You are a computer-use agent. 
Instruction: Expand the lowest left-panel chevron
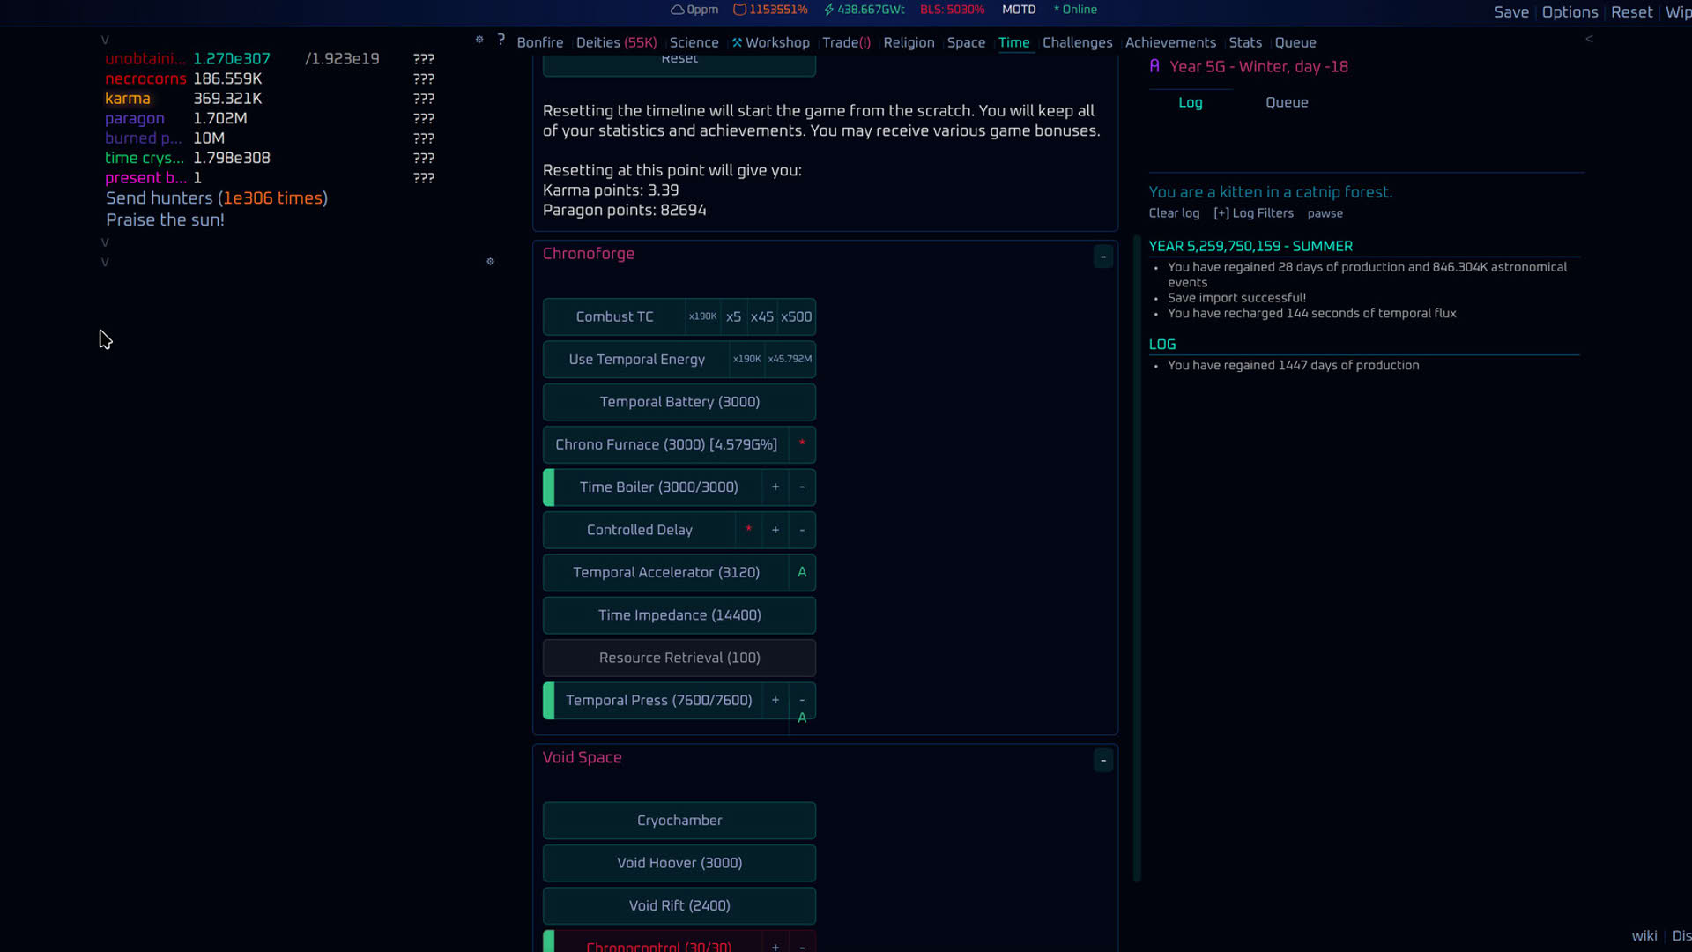[x=105, y=262]
